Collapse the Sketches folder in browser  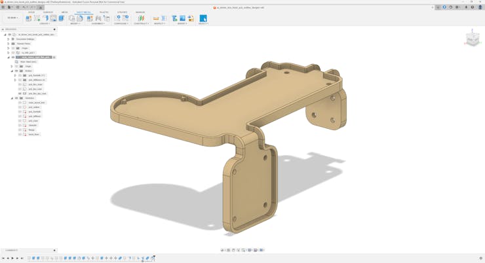tap(12, 98)
